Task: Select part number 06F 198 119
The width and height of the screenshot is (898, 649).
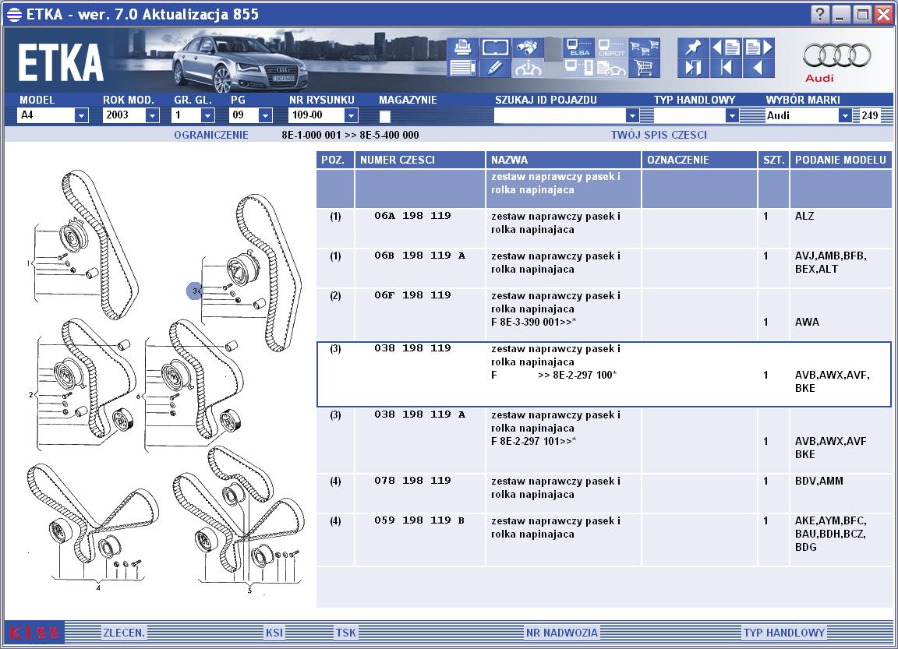Action: tap(412, 295)
